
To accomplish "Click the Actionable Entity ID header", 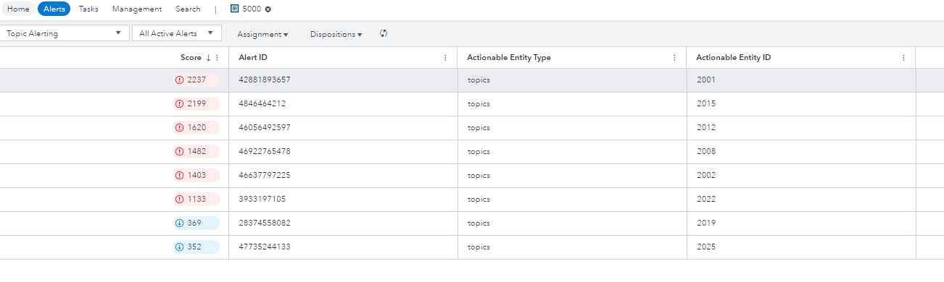I will coord(733,58).
